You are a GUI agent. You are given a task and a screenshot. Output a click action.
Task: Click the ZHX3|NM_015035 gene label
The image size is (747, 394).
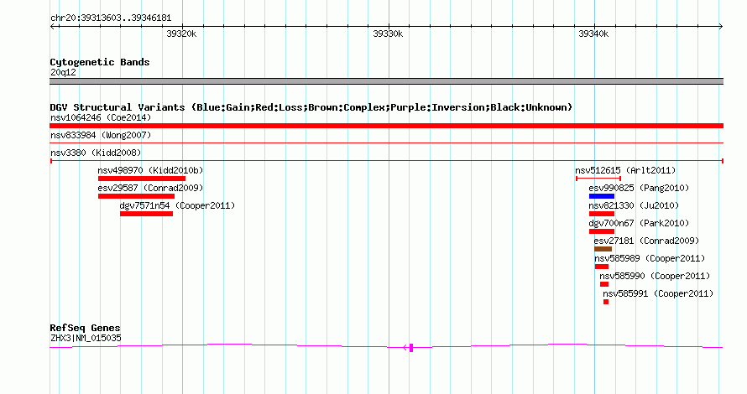click(86, 339)
